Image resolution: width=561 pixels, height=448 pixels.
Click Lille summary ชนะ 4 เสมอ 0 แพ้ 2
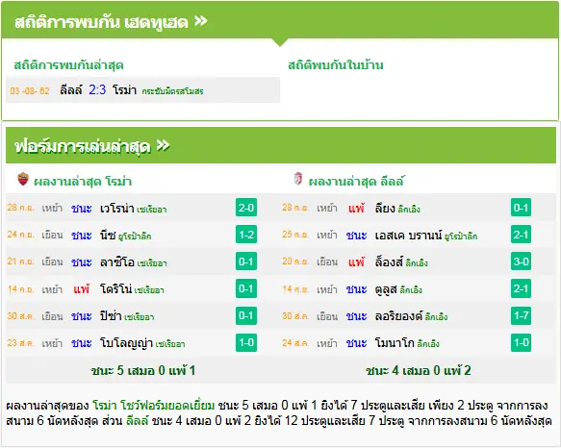click(x=419, y=371)
